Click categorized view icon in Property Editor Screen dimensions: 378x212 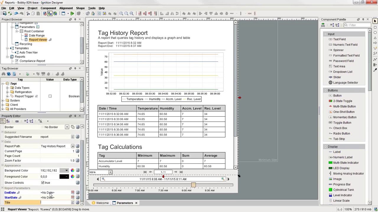tap(3, 121)
